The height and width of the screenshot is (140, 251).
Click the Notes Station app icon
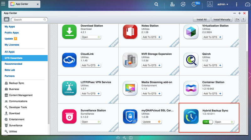point(130,32)
